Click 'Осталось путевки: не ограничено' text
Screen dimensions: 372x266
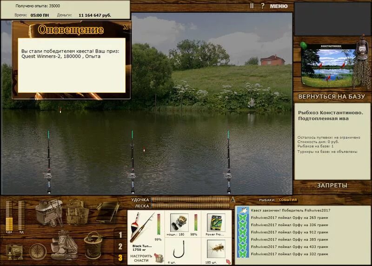point(329,137)
